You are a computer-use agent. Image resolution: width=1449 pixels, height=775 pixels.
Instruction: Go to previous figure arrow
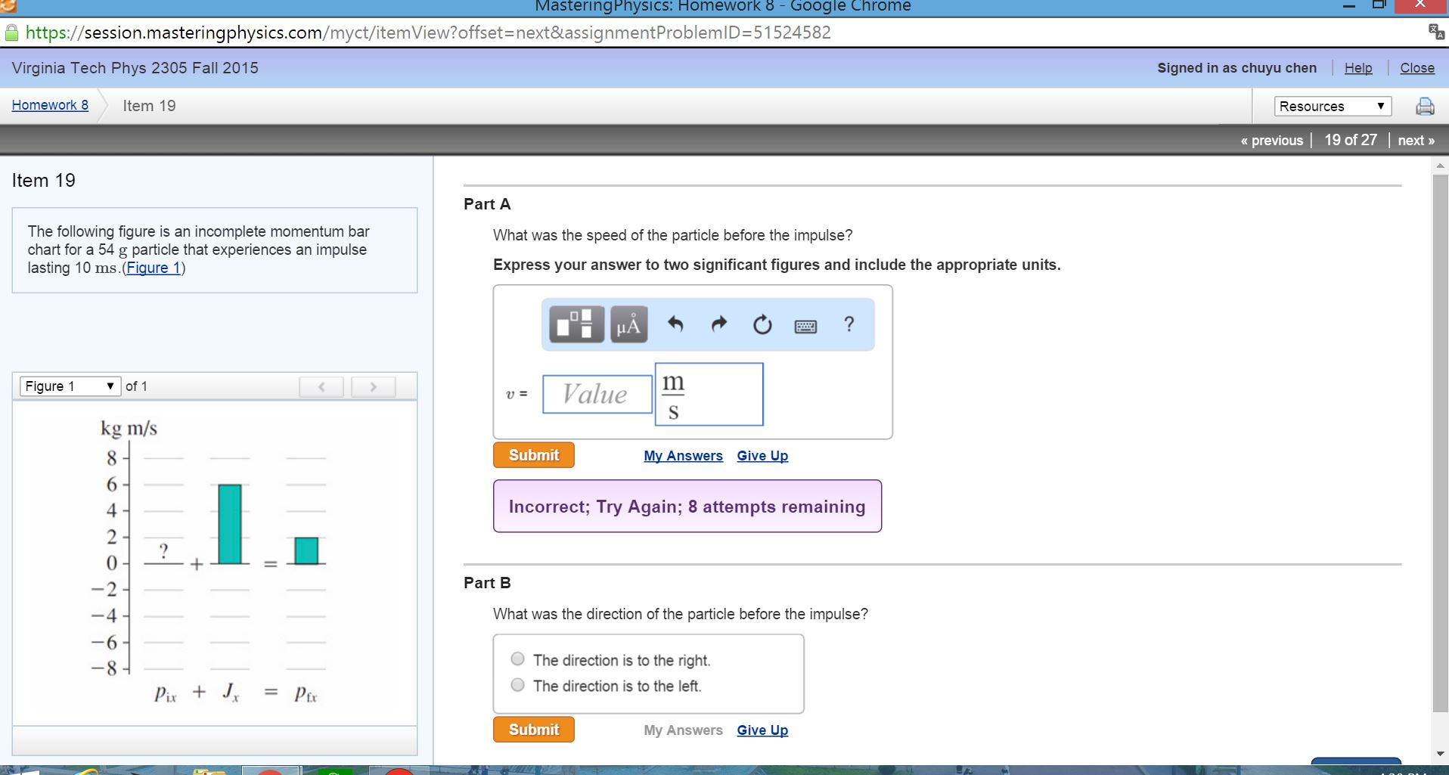[x=321, y=386]
